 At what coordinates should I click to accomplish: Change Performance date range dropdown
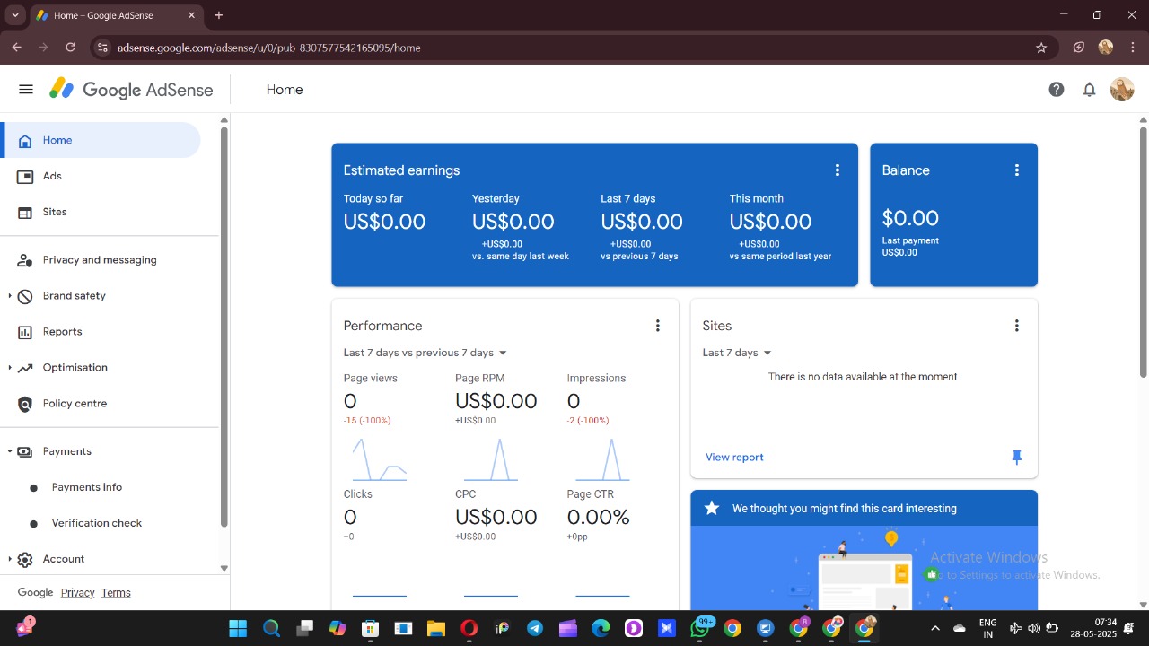click(425, 353)
